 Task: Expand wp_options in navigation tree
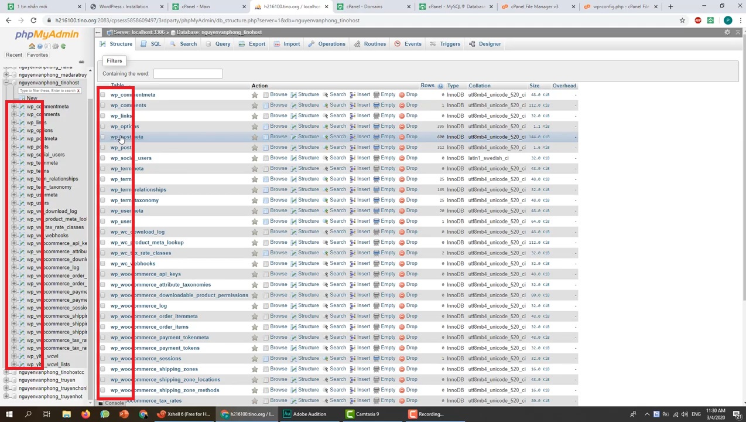[14, 131]
